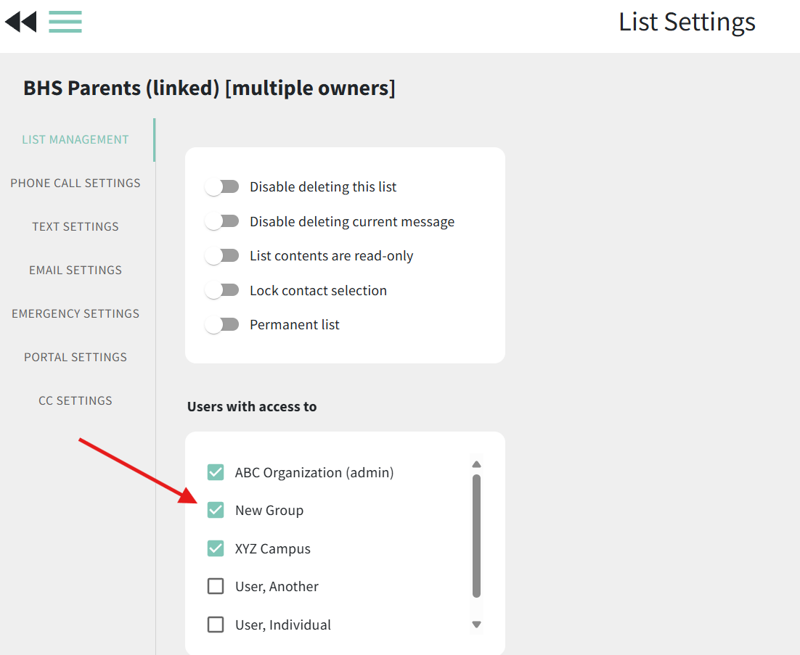The image size is (800, 655).
Task: Toggle Disable deleting this list switch
Action: [x=222, y=187]
